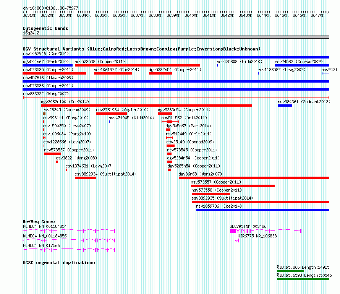This screenshot has width=340, height=294.
Task: Select the dgv504n67 (Park2010) label
Action: pyautogui.click(x=46, y=62)
